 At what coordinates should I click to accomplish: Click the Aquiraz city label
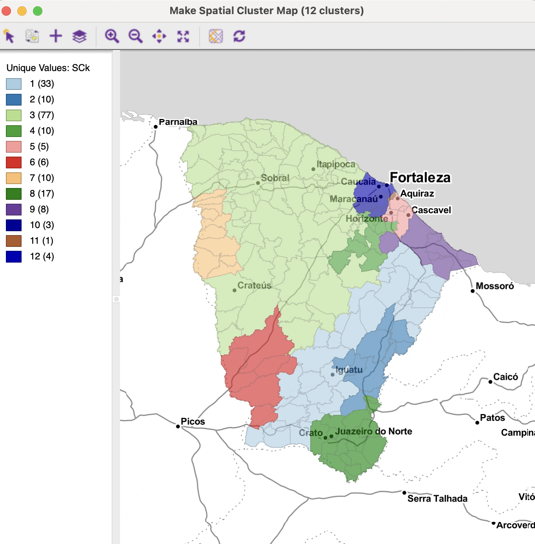[417, 194]
